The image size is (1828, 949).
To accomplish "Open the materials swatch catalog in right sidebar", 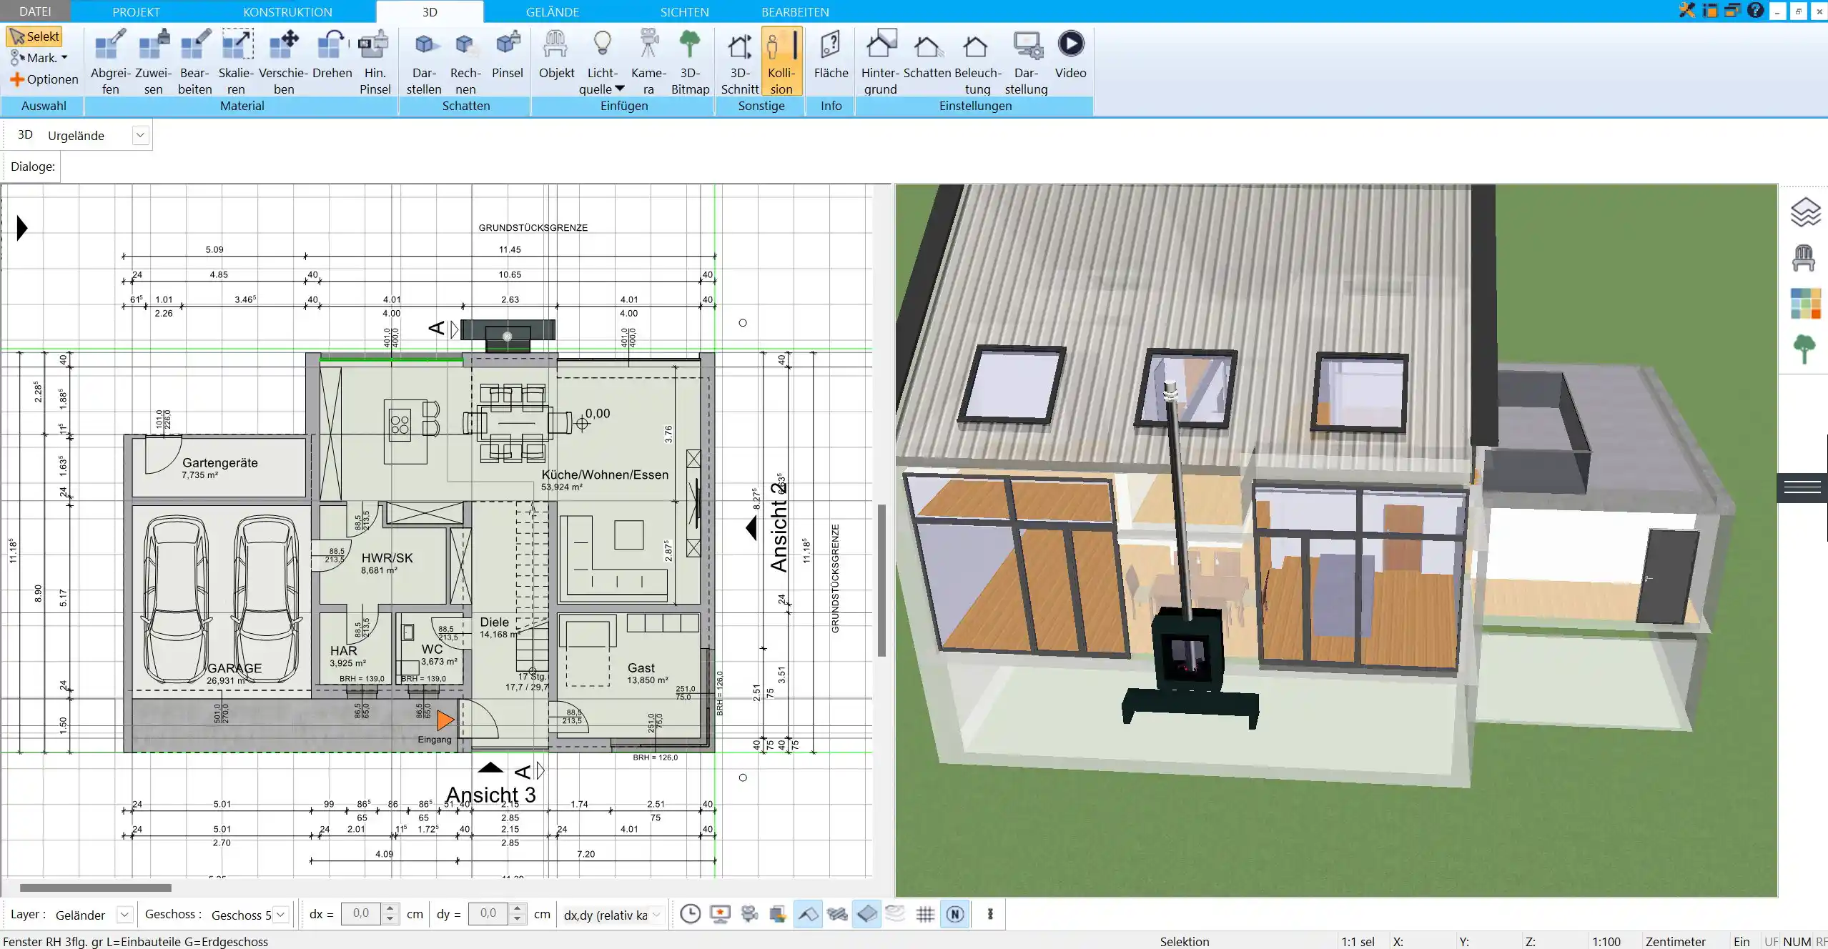I will (1805, 304).
